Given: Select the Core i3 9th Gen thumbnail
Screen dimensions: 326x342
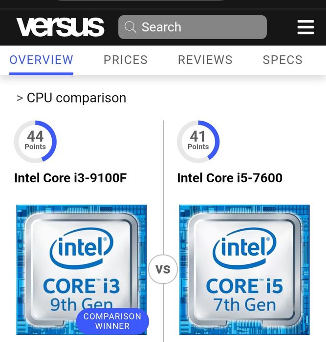Looking at the screenshot, I should coord(82,270).
